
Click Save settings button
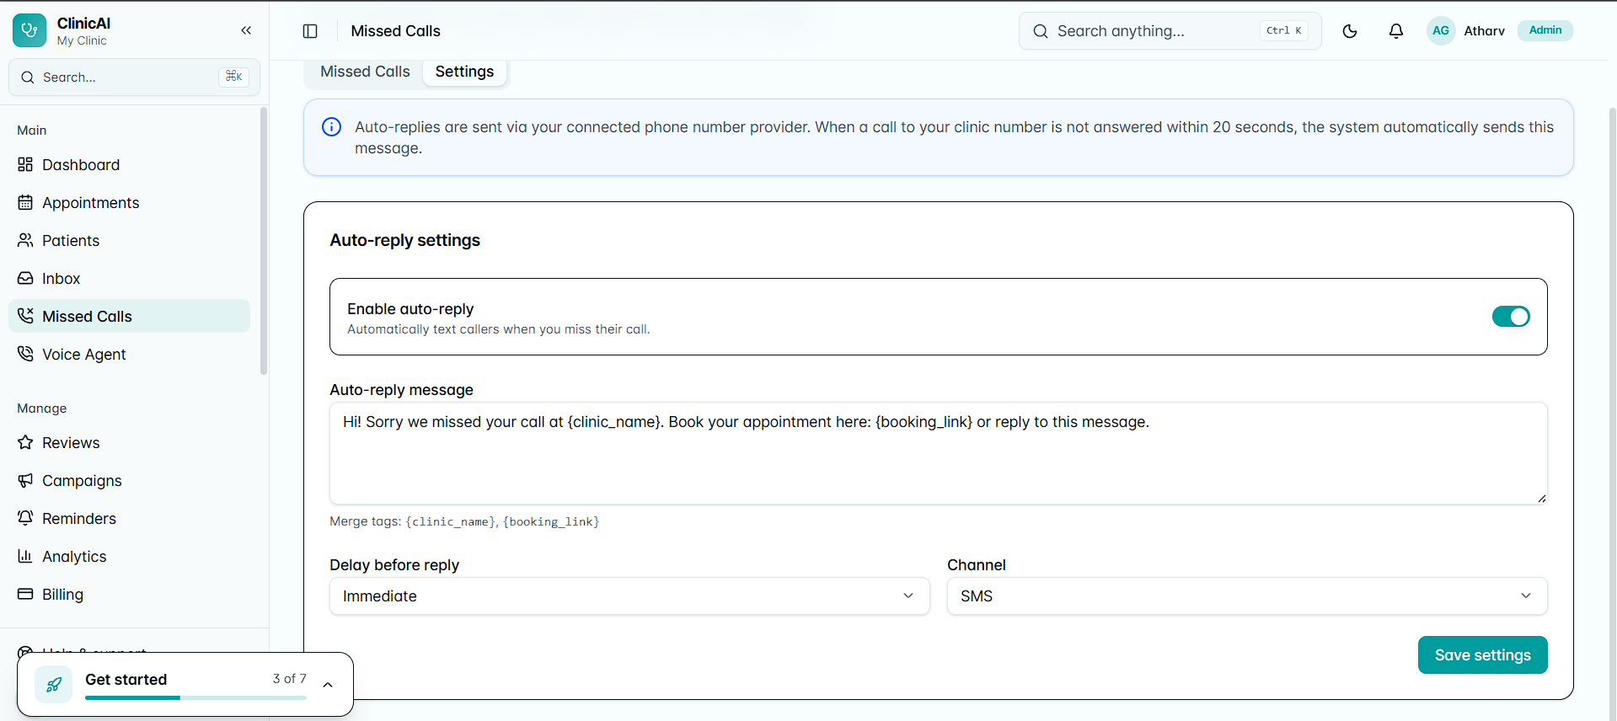1482,655
